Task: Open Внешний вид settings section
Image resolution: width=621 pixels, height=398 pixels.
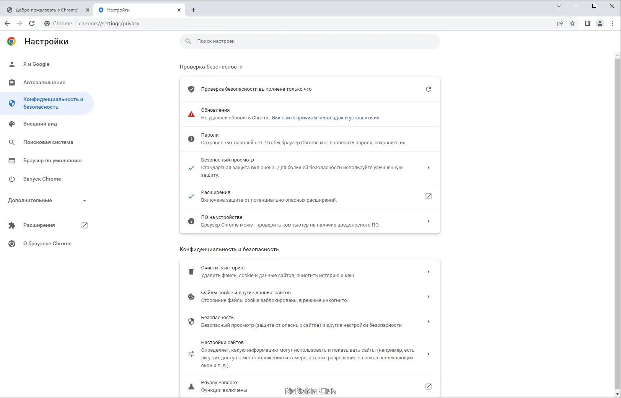Action: coord(40,124)
